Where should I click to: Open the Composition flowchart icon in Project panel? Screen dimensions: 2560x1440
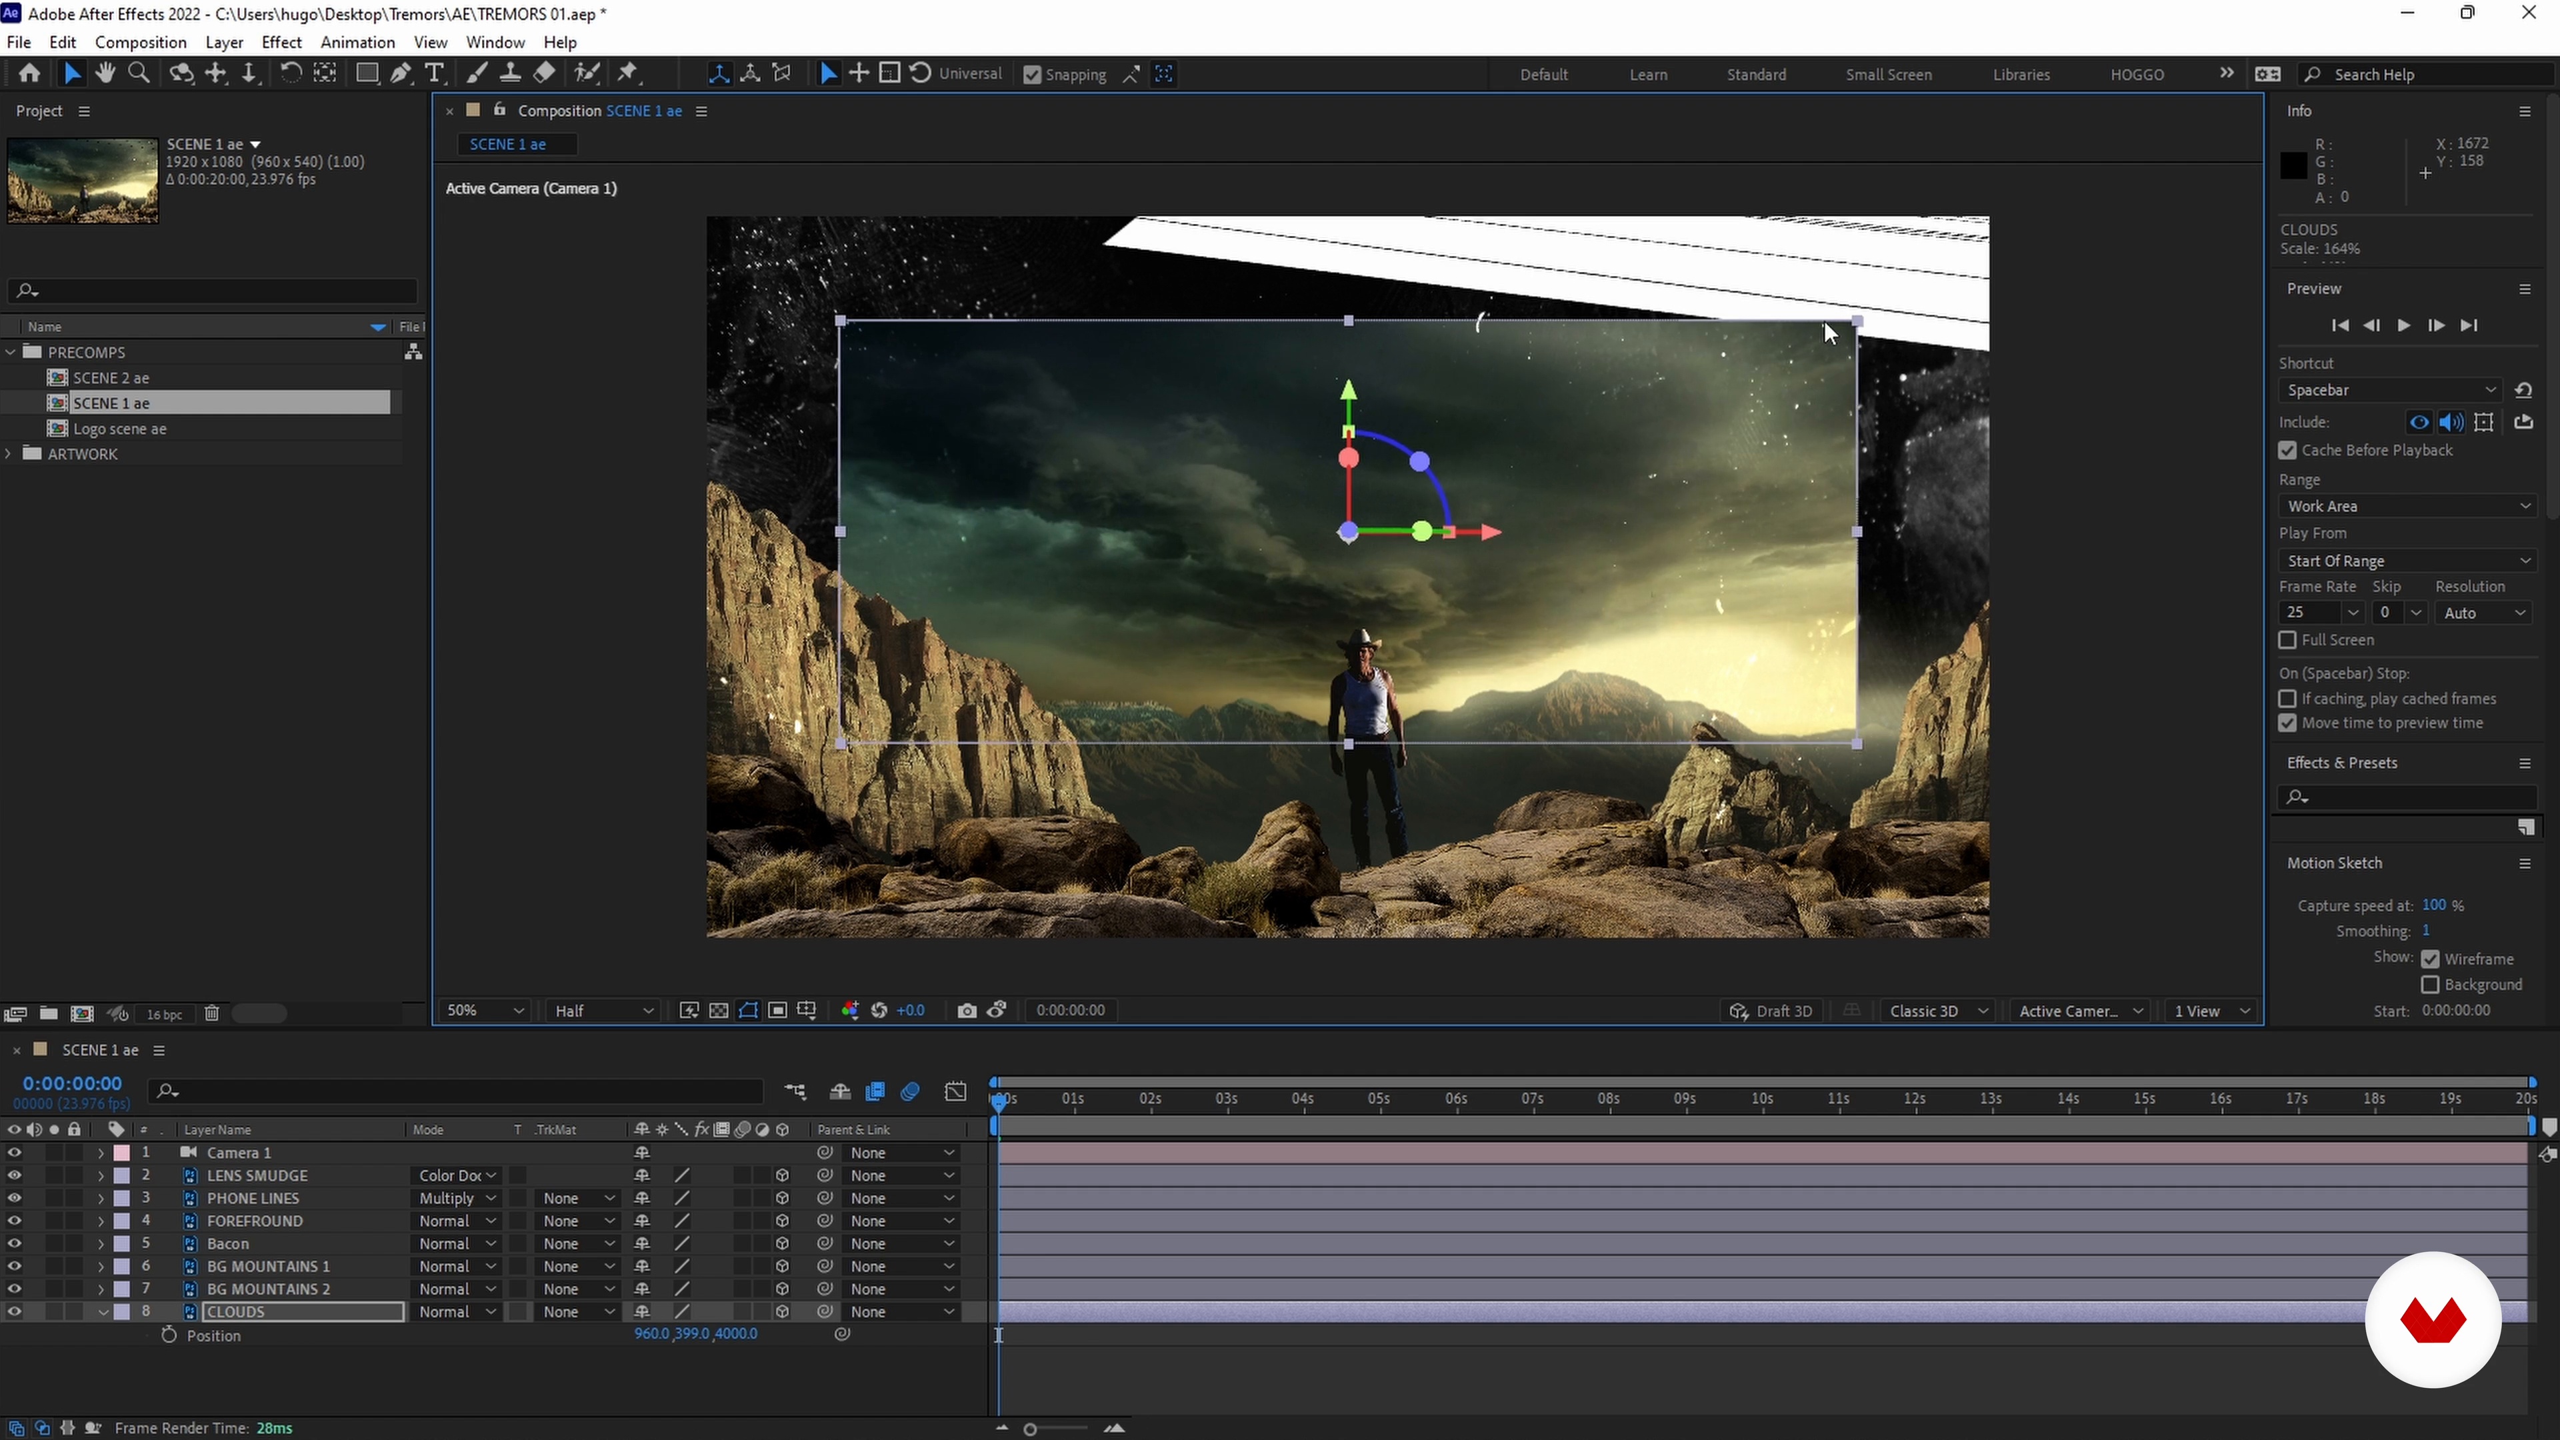click(x=413, y=352)
